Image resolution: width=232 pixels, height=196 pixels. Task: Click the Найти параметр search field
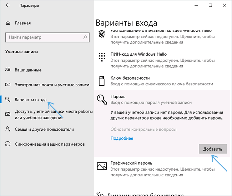(x=43, y=37)
